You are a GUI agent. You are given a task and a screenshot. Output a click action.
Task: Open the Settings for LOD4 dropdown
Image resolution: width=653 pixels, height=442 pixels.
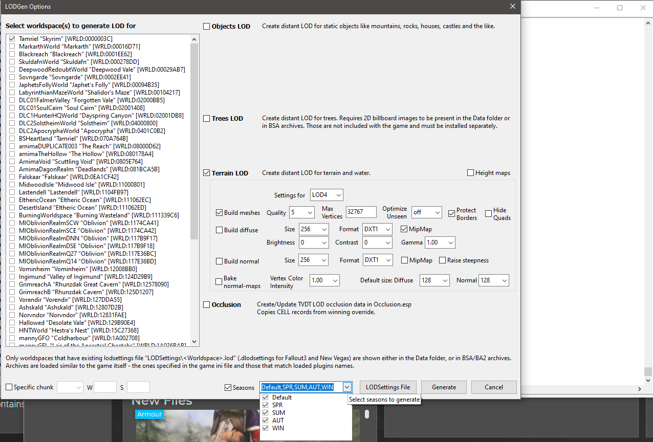point(326,195)
